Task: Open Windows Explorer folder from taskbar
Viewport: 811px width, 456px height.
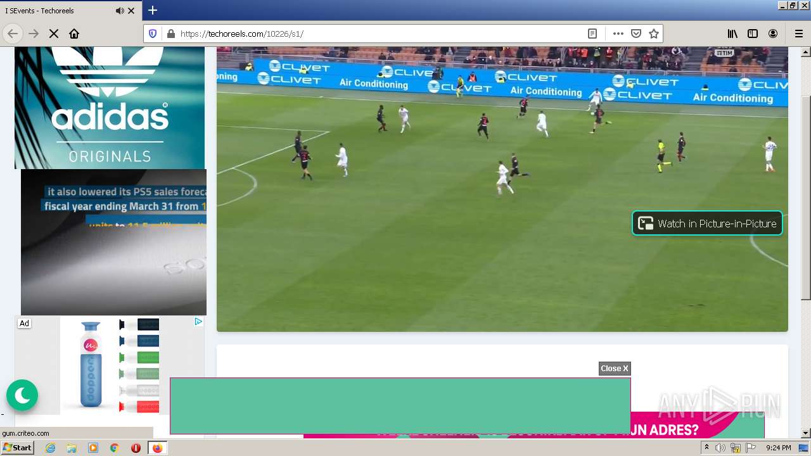Action: (x=72, y=448)
